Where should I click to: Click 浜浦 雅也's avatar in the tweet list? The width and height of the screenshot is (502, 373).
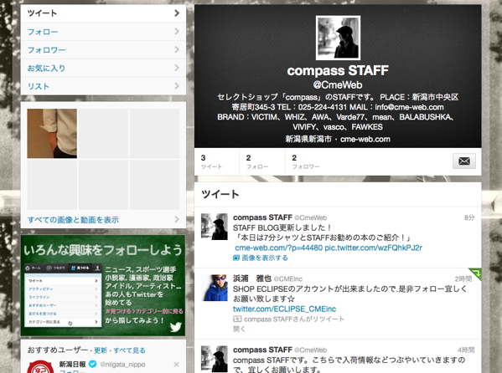[x=215, y=288]
